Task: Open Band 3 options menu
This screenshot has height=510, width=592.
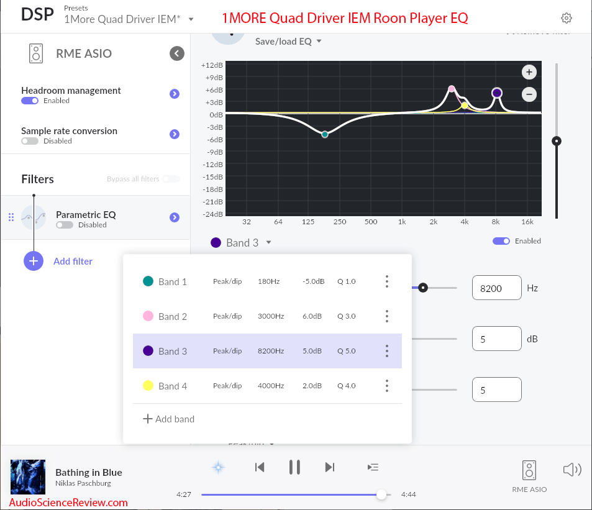Action: (387, 351)
